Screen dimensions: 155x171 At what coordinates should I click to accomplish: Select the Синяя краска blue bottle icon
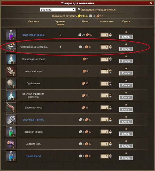(x=11, y=156)
